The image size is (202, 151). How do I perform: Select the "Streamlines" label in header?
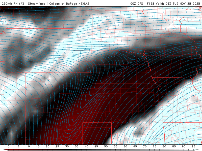click(x=37, y=4)
